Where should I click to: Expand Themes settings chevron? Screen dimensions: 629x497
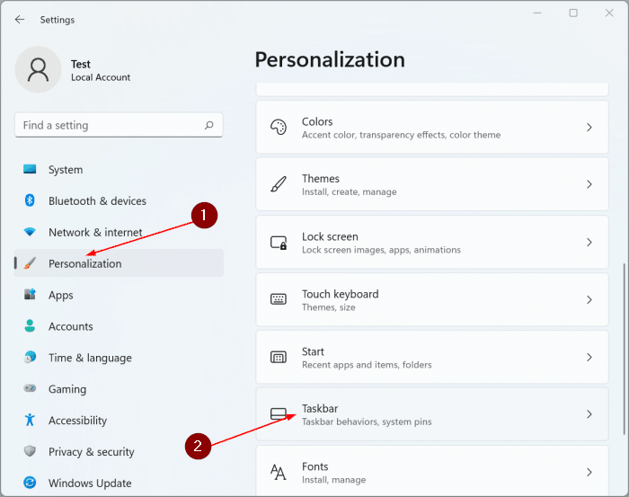pos(589,184)
